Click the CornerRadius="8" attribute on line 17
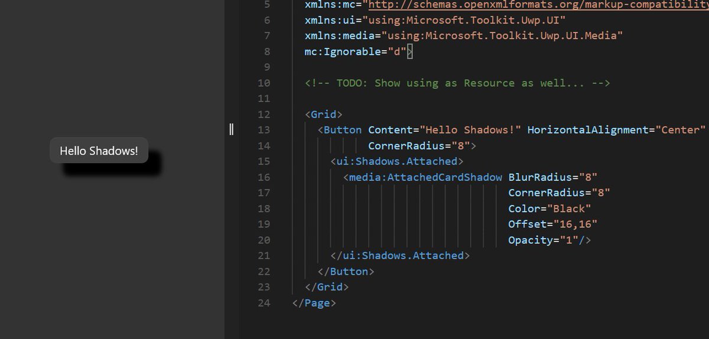The image size is (709, 339). pos(559,193)
